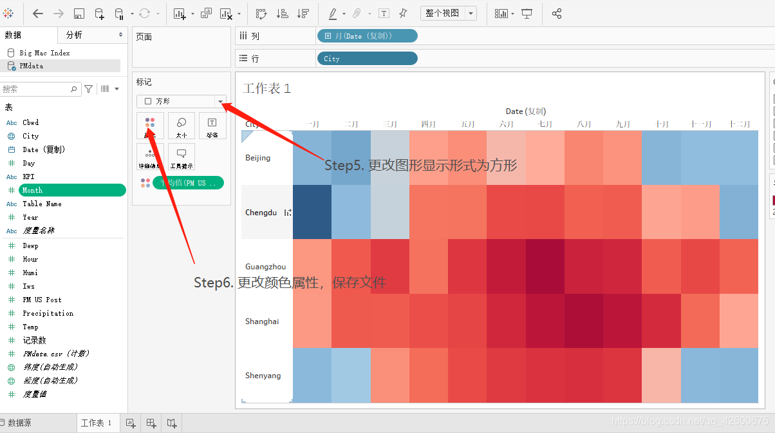This screenshot has width=775, height=433.
Task: Open the Size (大小) mark card
Action: coord(182,126)
